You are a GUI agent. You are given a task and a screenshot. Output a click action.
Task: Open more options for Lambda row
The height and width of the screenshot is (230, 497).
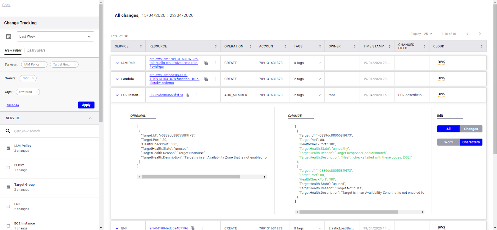216,79
